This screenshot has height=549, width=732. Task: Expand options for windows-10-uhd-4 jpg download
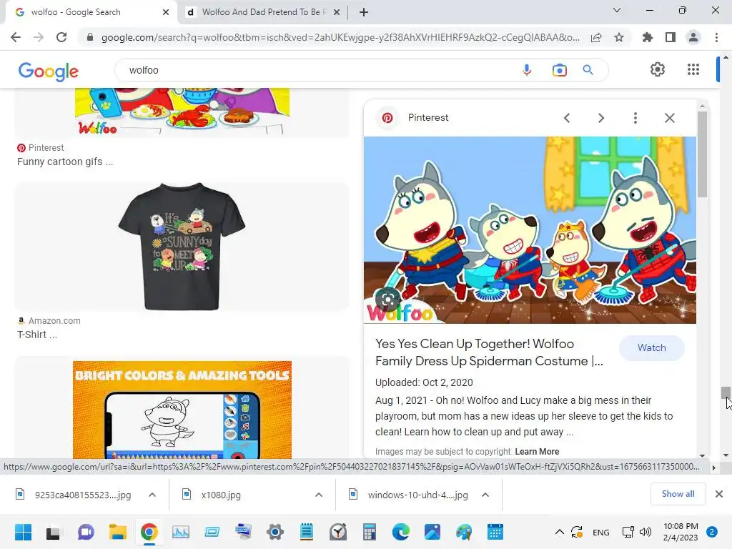pos(485,495)
